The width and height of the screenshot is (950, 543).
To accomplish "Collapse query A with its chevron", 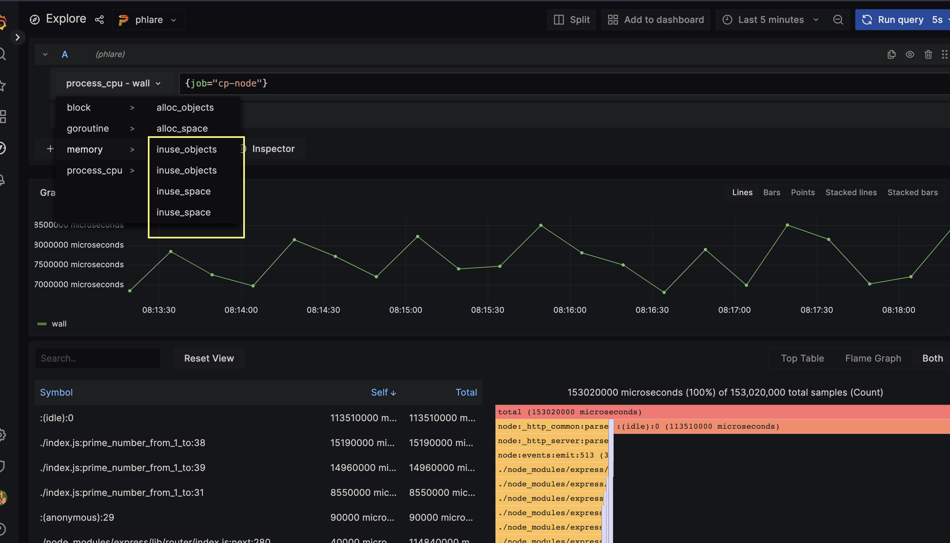I will [45, 54].
